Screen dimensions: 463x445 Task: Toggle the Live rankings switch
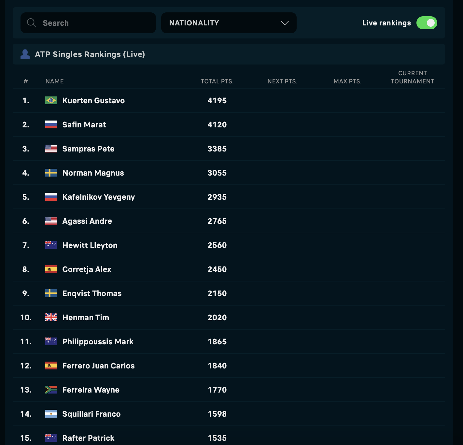pyautogui.click(x=427, y=23)
